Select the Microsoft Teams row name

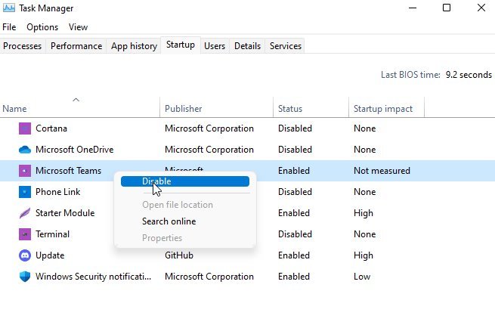69,171
